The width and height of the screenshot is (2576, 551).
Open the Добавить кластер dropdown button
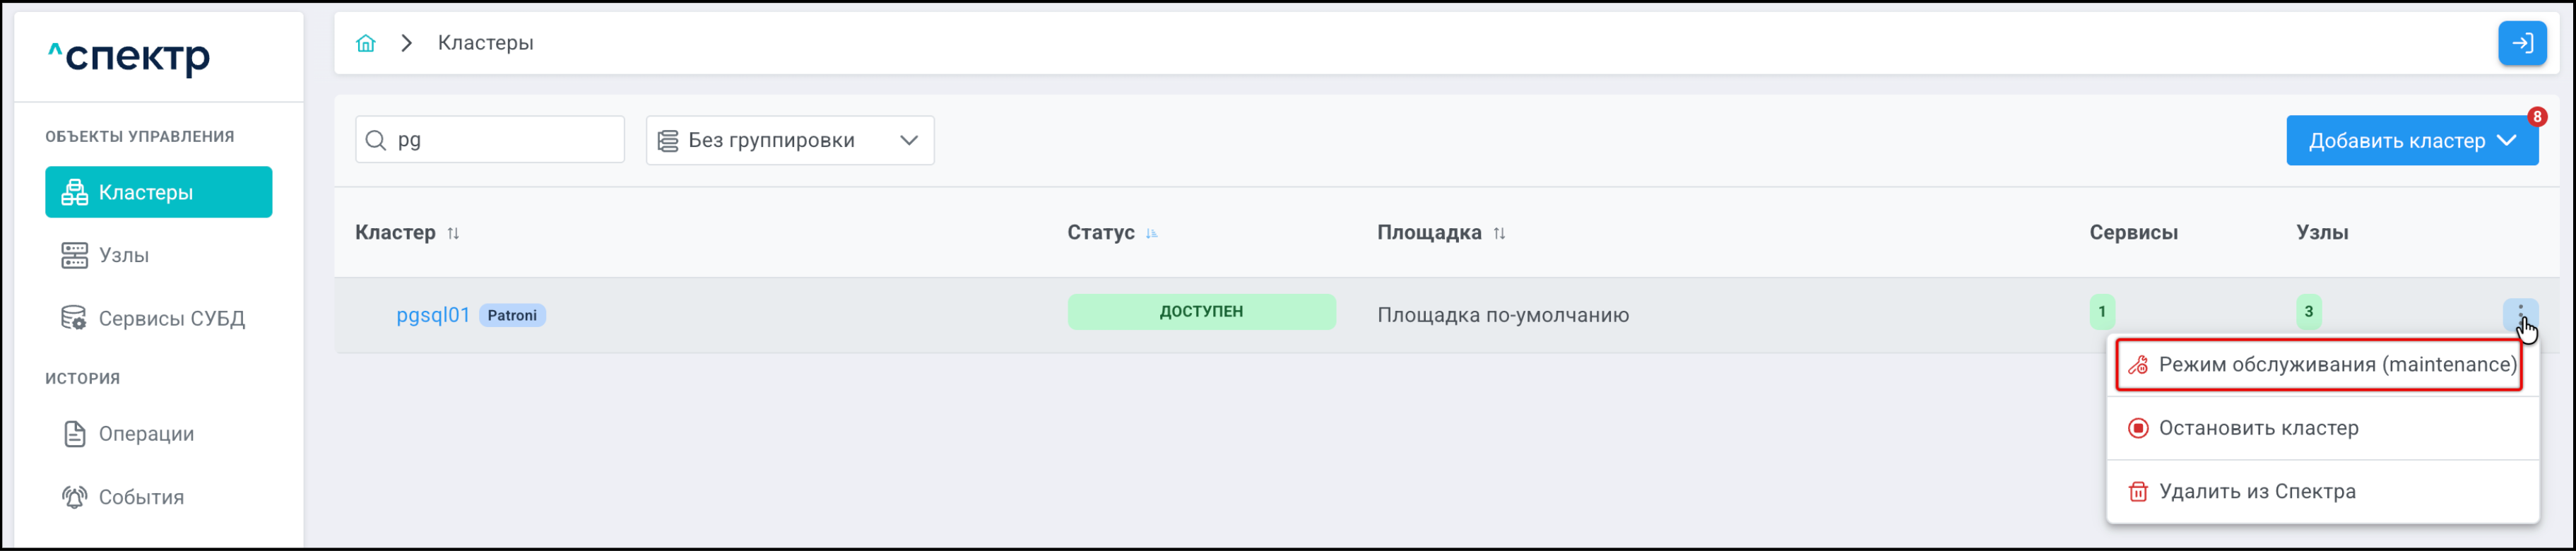2410,141
